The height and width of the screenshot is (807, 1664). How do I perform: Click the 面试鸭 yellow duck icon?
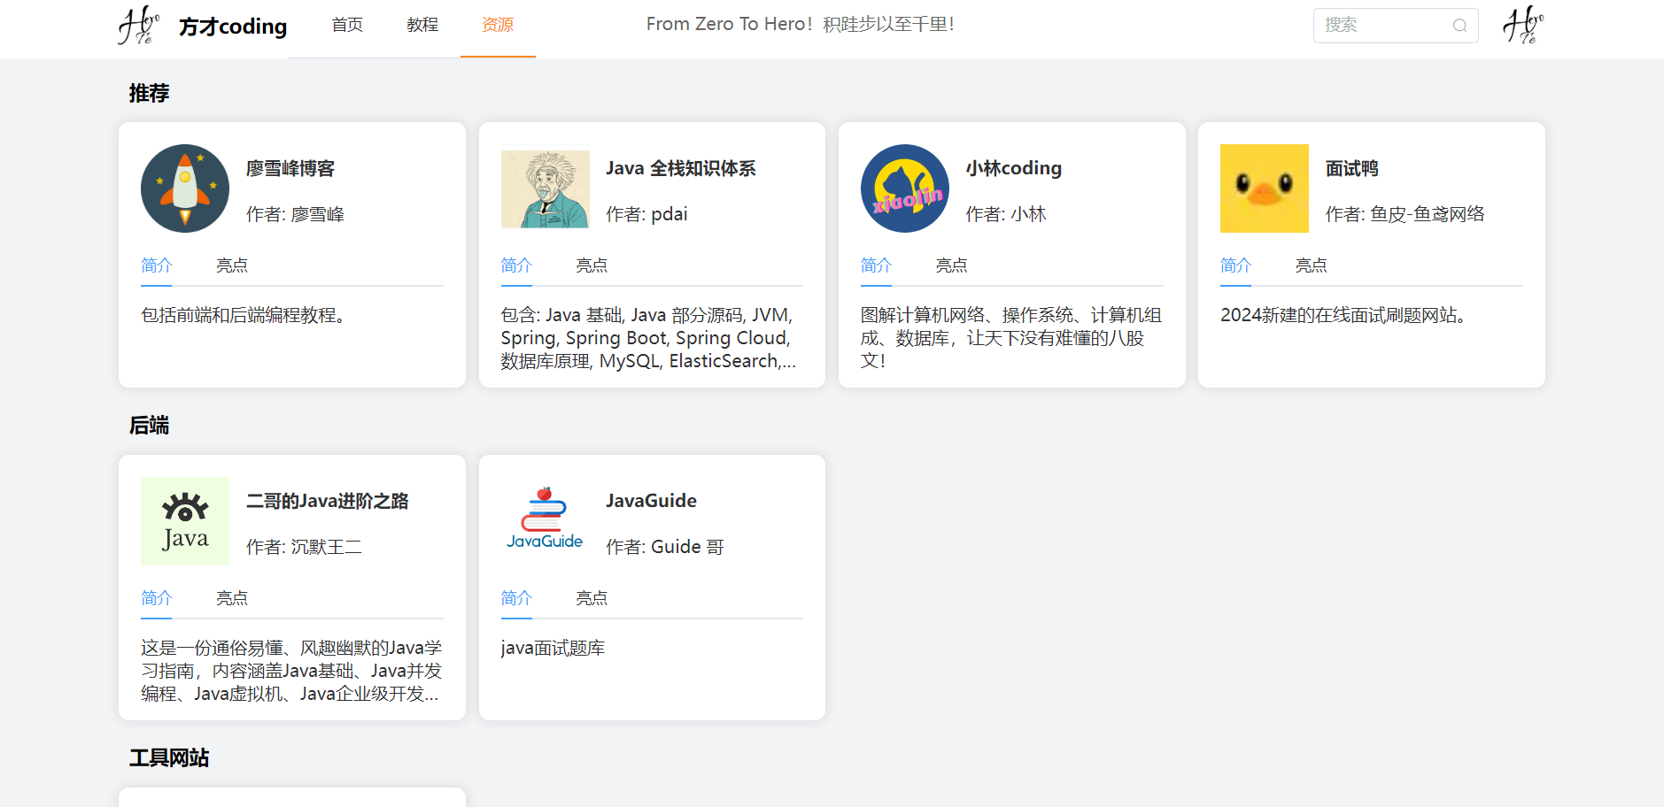coord(1265,188)
